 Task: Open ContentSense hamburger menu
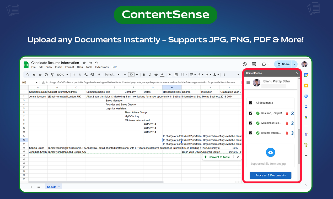click(248, 83)
